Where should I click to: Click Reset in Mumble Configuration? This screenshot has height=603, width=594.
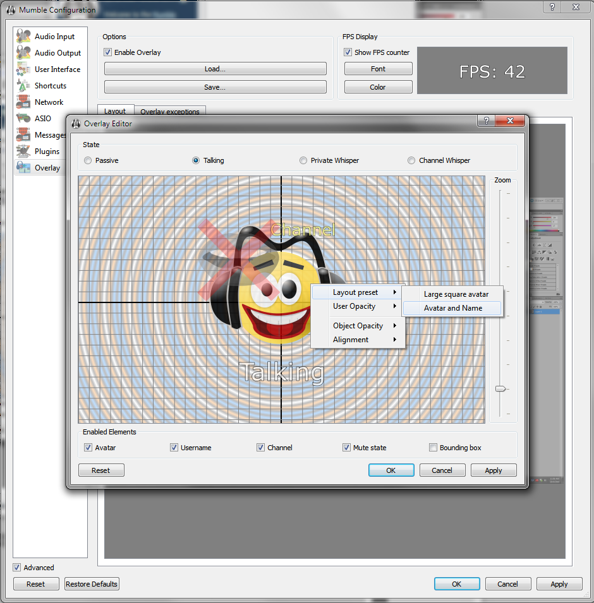[x=36, y=584]
